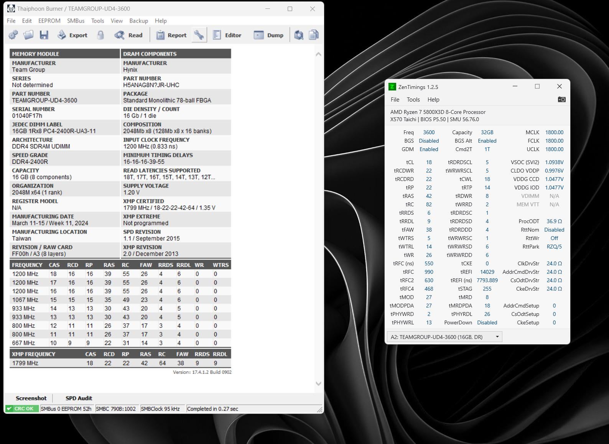Click the SMBus 0 EEPROM 52h status entry
The image size is (609, 444).
(x=66, y=409)
